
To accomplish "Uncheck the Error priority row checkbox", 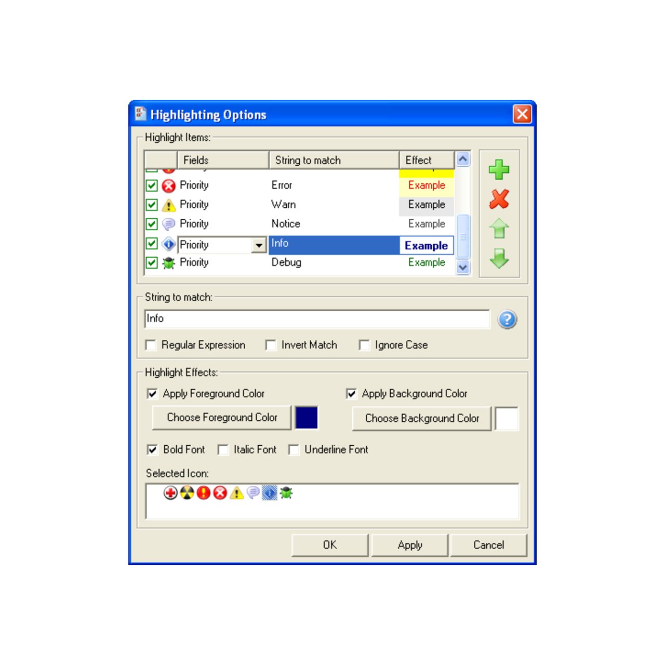I will (x=151, y=185).
